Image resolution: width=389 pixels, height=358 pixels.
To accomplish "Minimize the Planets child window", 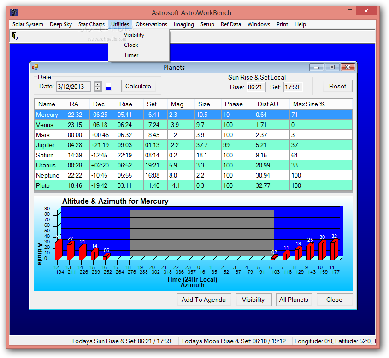I will [x=317, y=67].
